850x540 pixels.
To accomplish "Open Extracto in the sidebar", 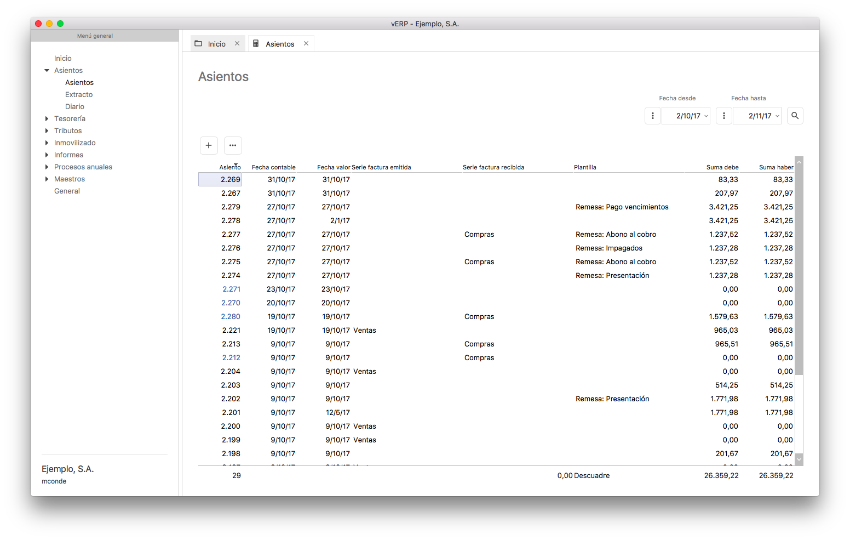I will click(x=79, y=94).
